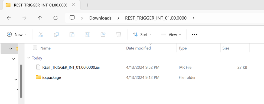Click Downloads in the address breadcrumb

click(x=100, y=18)
